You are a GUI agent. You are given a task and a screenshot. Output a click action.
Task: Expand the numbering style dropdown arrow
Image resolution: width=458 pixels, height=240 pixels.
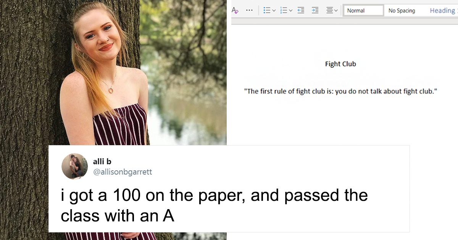click(290, 11)
